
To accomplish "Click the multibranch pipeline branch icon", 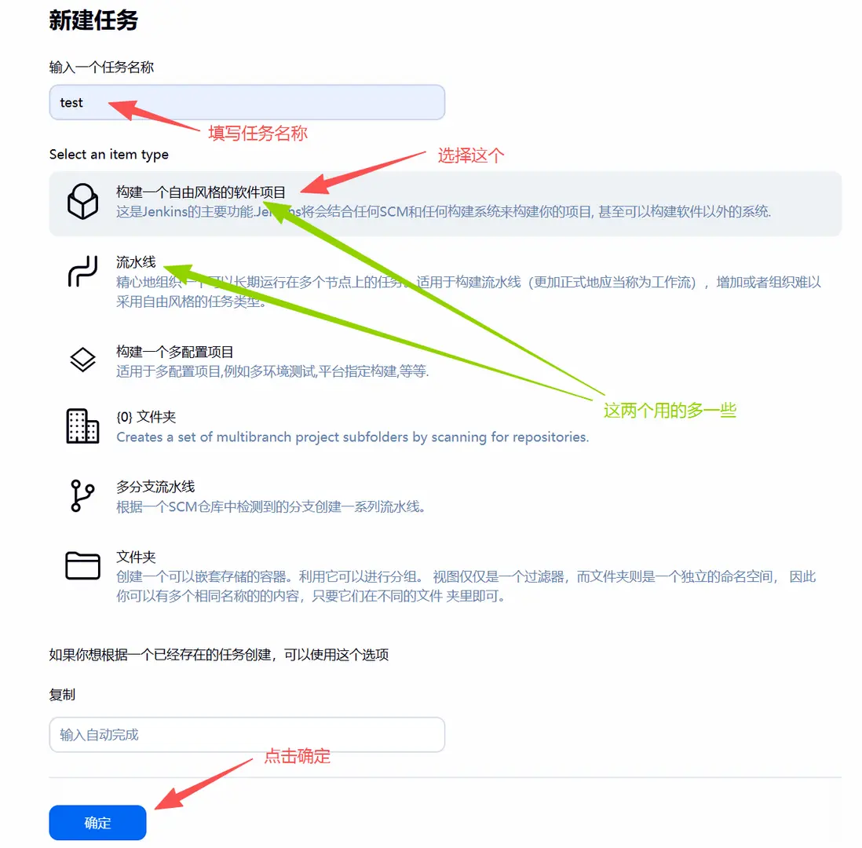I will [82, 495].
